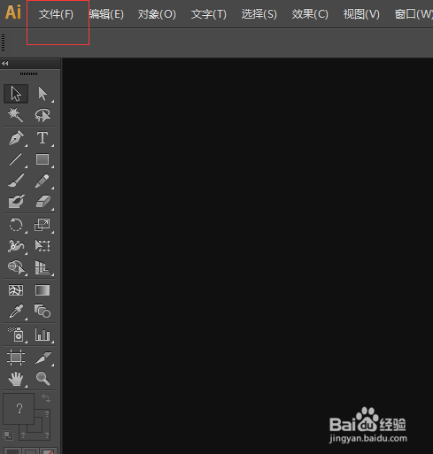Pick the Shape Builder tool

[x=16, y=267]
